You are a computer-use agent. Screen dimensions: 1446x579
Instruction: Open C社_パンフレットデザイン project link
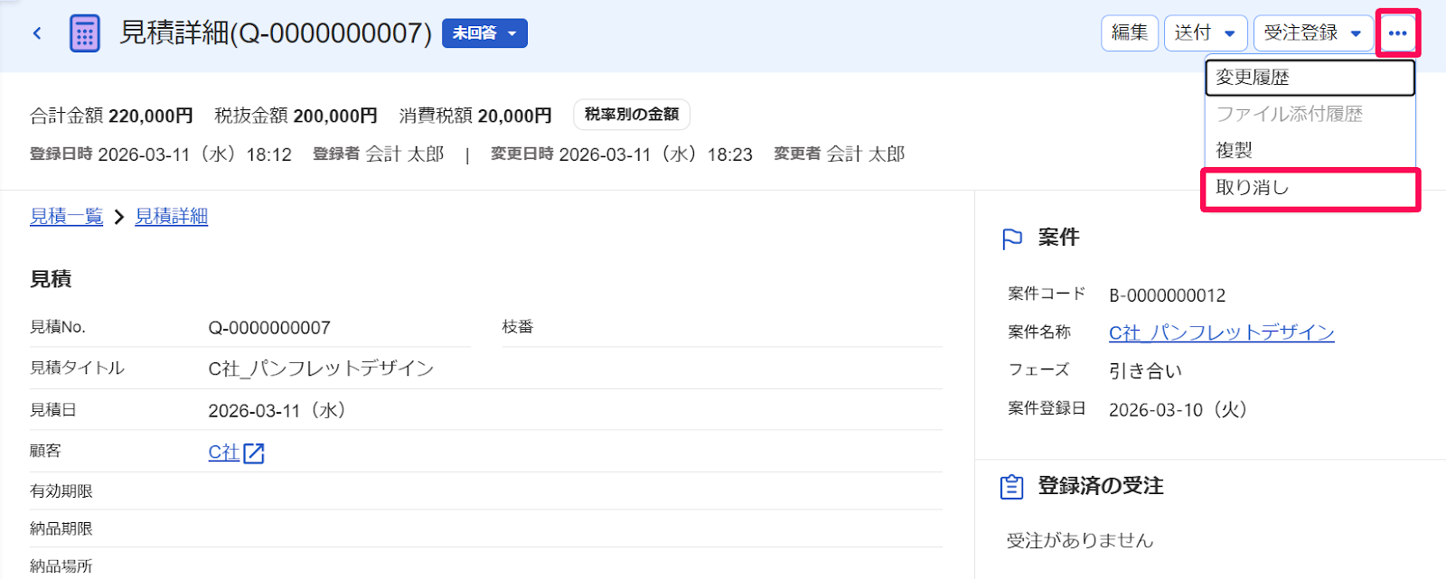1222,332
